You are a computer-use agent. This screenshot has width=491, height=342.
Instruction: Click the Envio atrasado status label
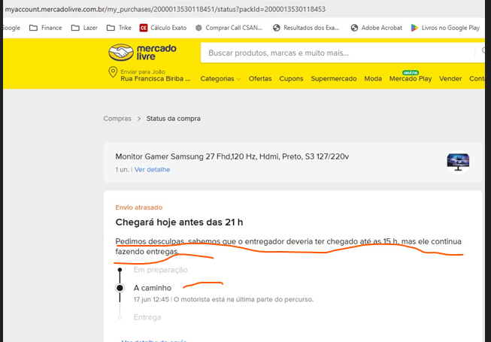138,207
